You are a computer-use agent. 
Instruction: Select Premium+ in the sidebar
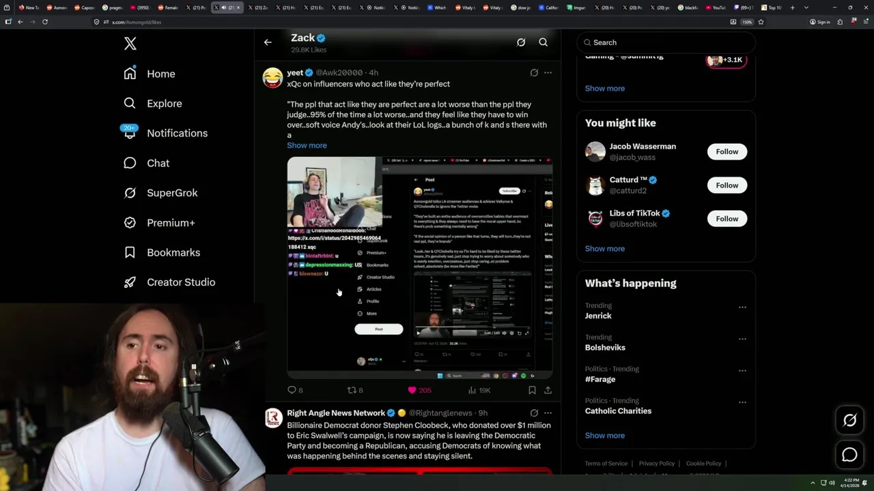159,222
